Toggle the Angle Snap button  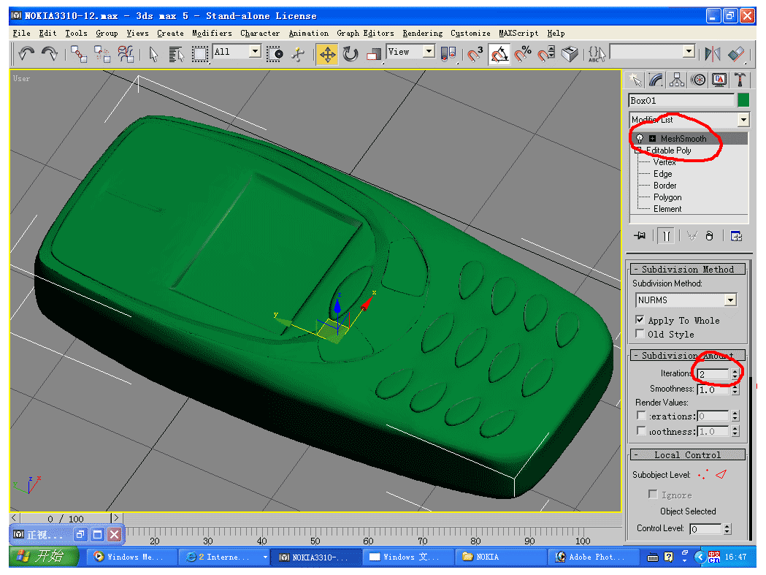pyautogui.click(x=499, y=54)
